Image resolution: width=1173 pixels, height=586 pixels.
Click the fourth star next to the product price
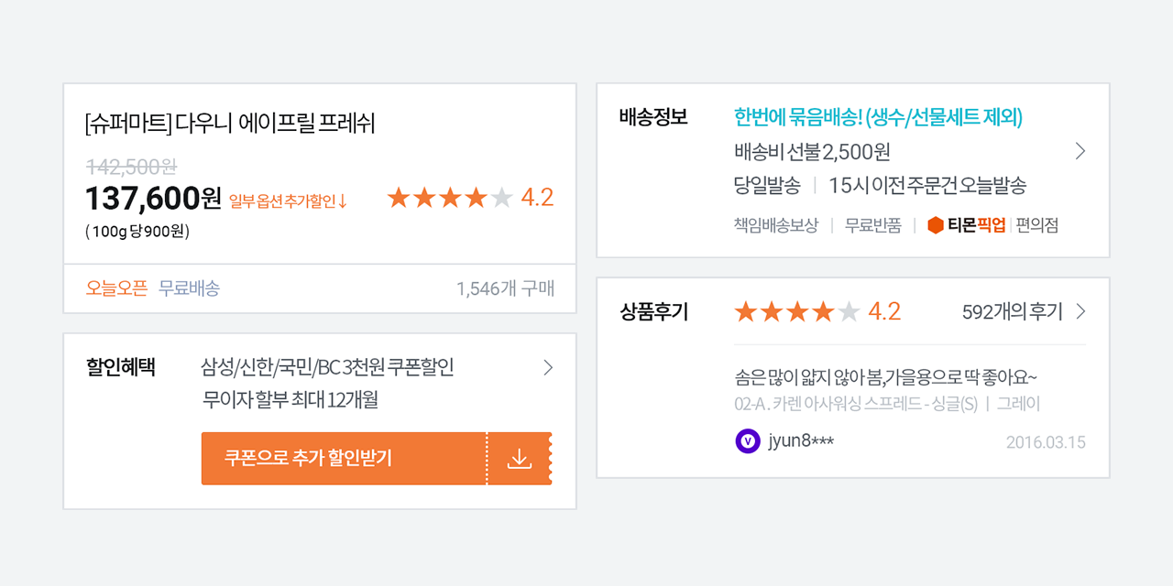click(x=475, y=196)
